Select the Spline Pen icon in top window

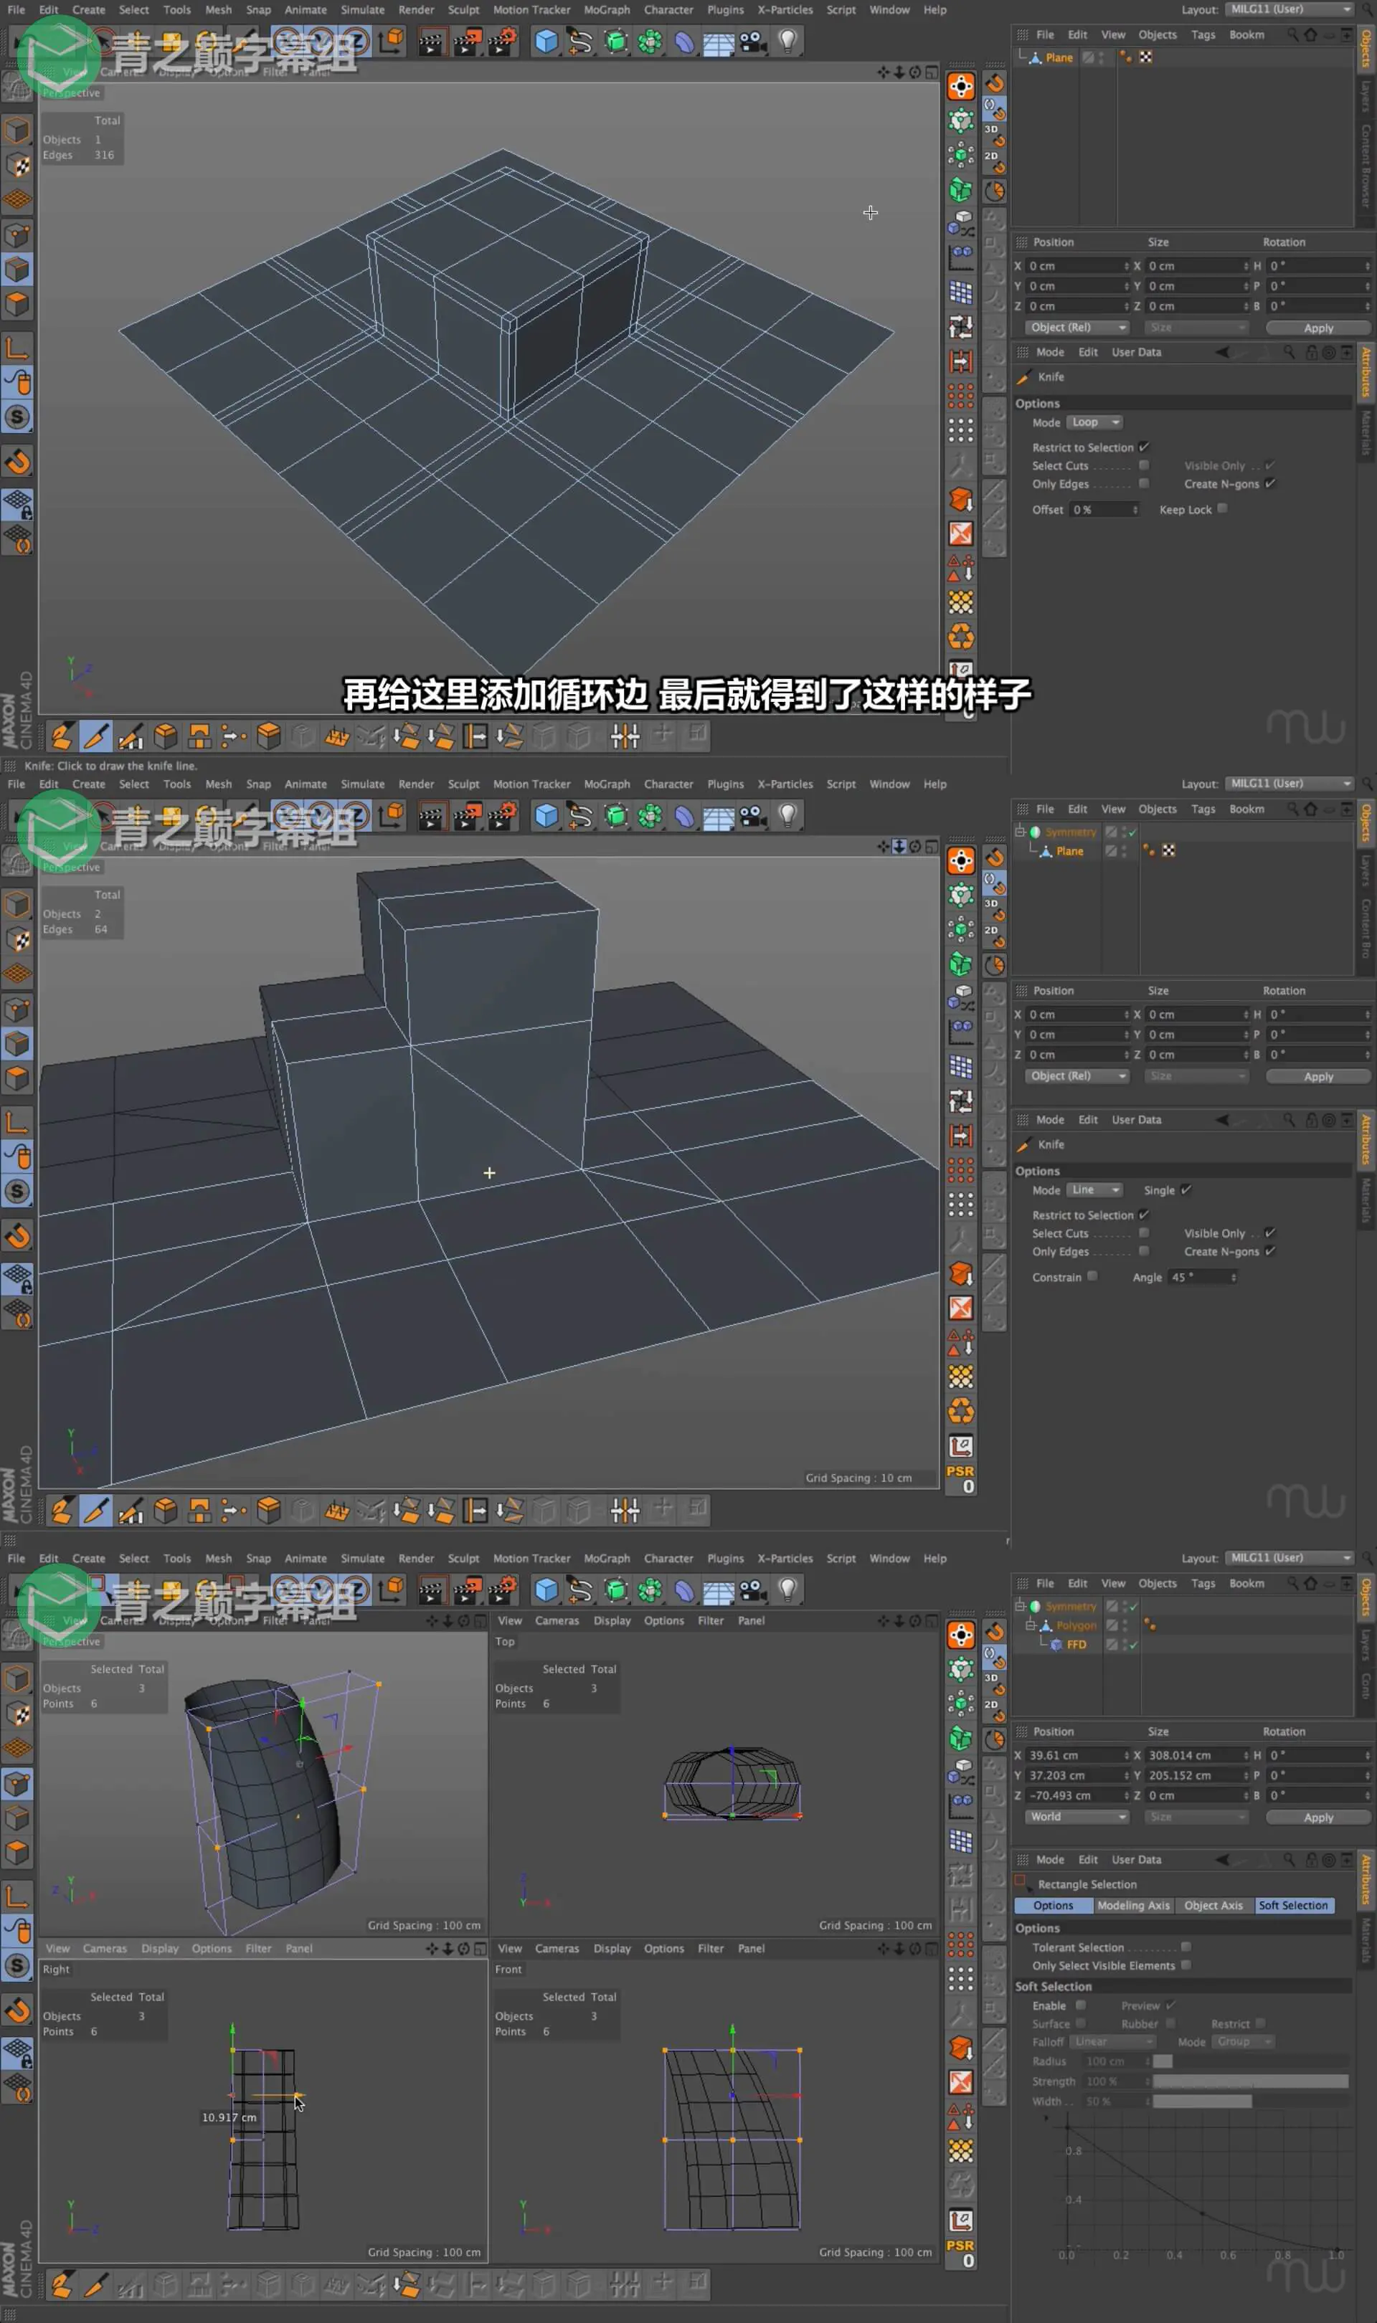click(581, 42)
